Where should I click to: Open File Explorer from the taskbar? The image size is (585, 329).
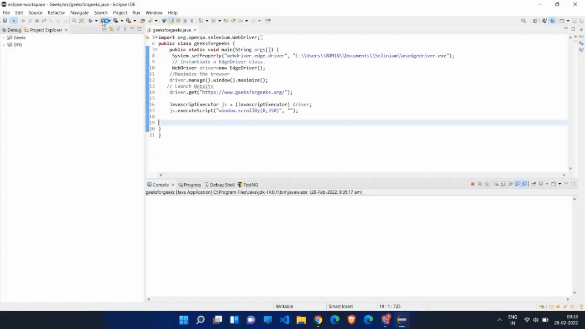coord(301,320)
